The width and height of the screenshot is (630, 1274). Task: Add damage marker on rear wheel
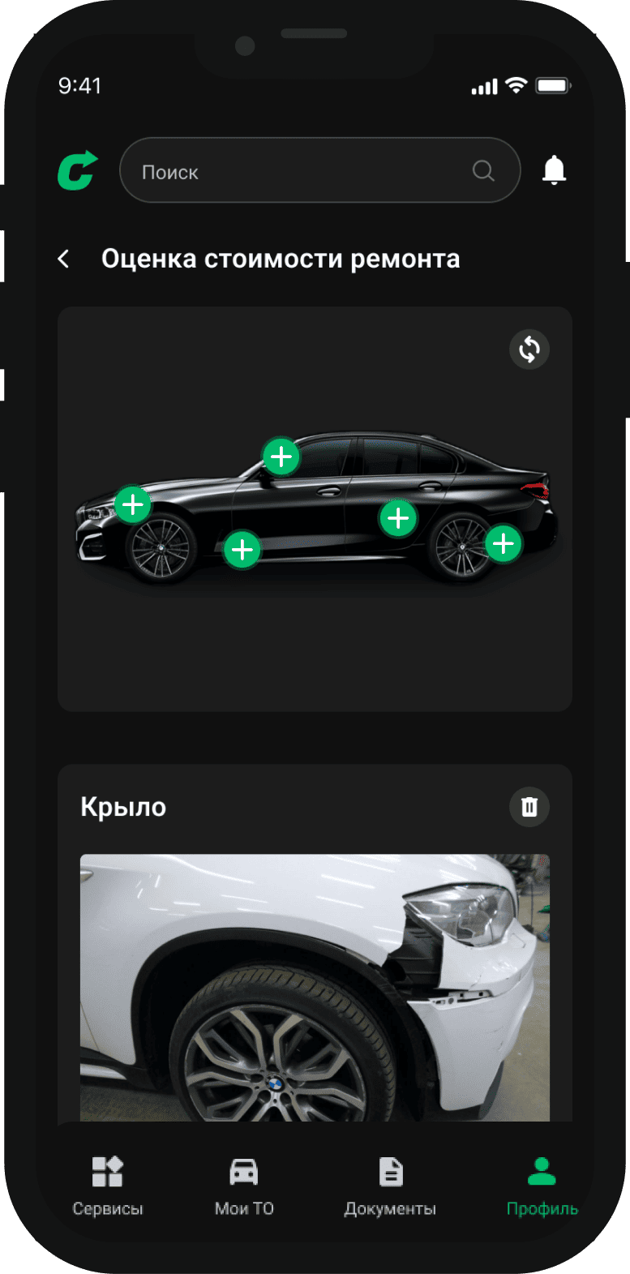tap(504, 543)
